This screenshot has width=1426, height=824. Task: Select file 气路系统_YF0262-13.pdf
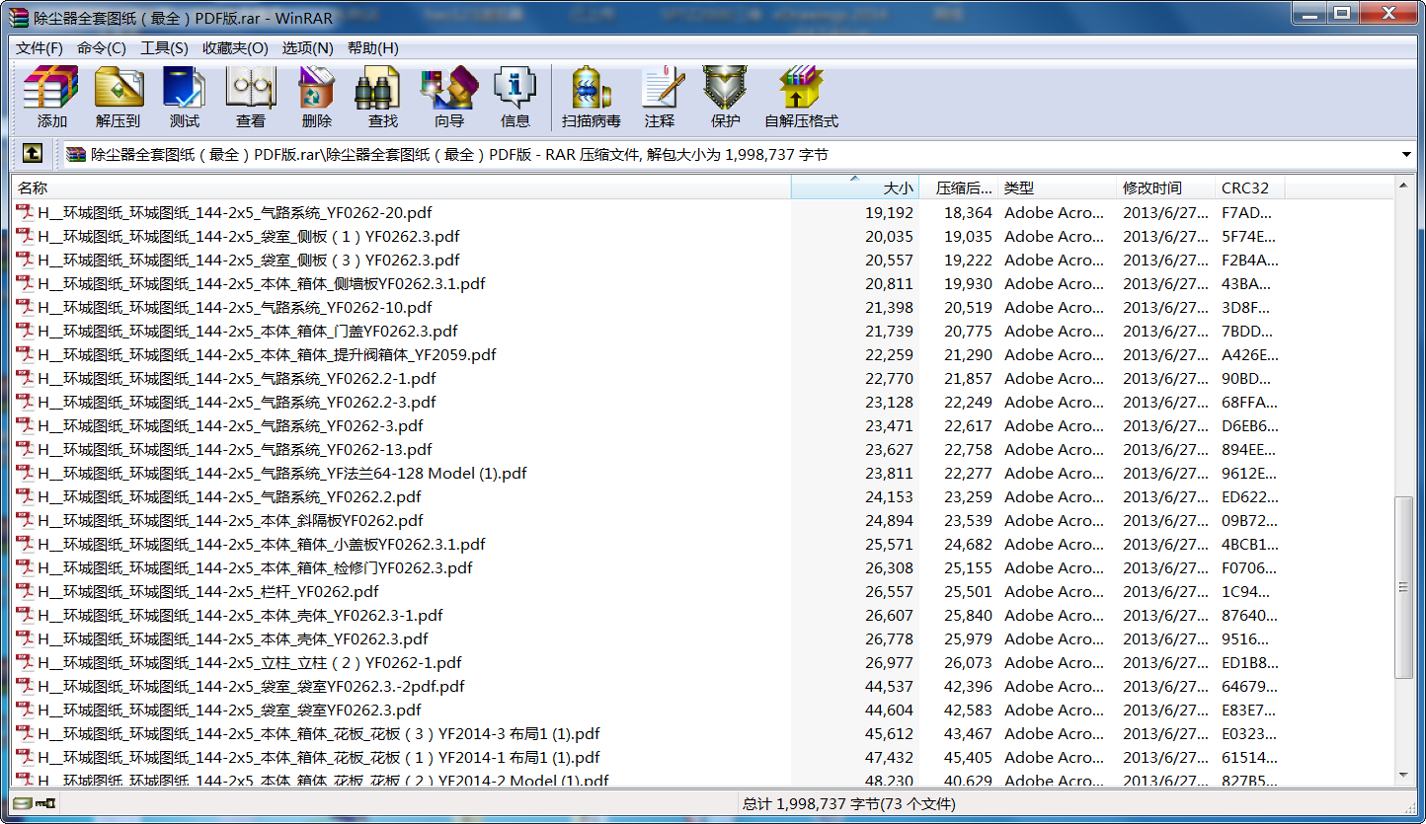pos(235,449)
